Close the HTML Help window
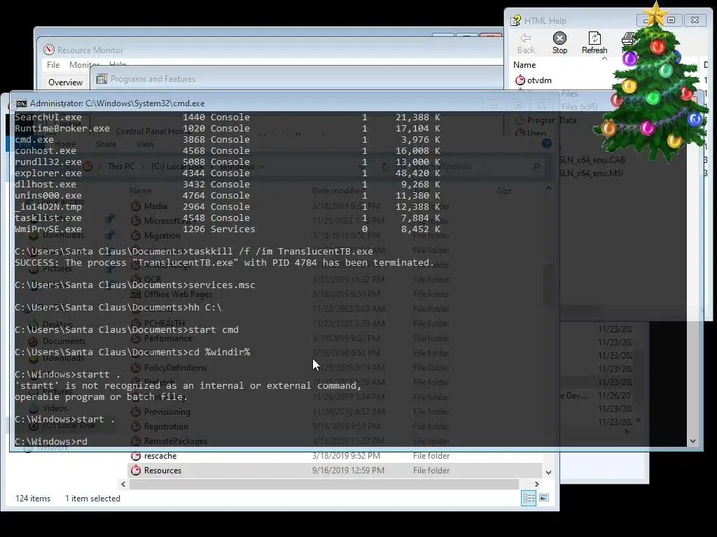This screenshot has width=717, height=537. [x=695, y=20]
